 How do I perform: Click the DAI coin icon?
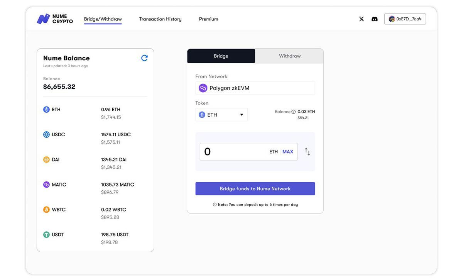[46, 160]
